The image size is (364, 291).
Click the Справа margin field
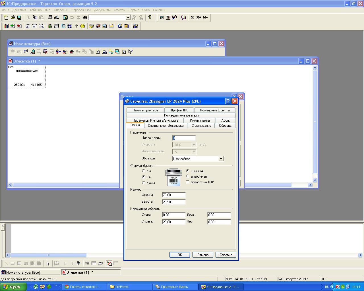point(174,222)
